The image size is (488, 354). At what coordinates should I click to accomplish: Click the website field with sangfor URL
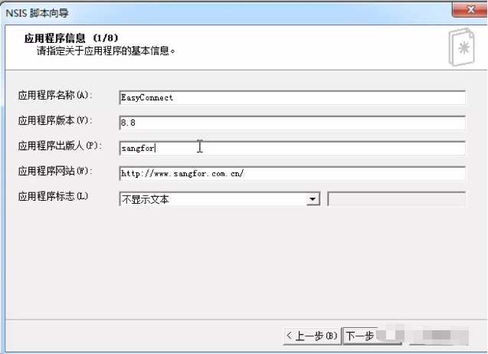(292, 173)
